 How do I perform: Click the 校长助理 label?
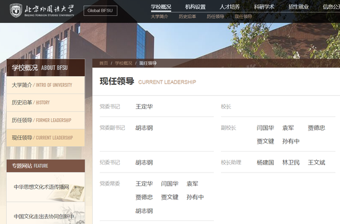click(x=231, y=163)
